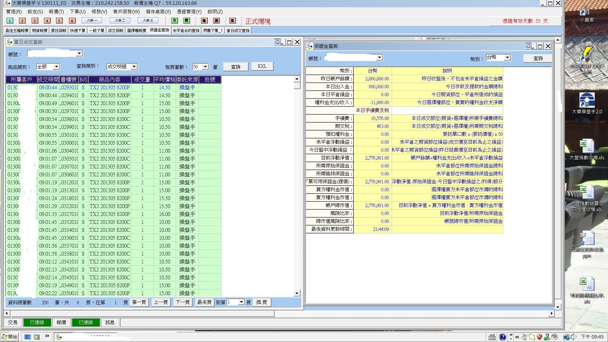
Task: Click scroll-down arrow of trade list scrollbar
Action: coord(297,293)
